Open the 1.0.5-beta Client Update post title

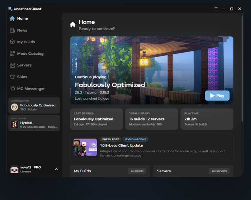pyautogui.click(x=121, y=145)
